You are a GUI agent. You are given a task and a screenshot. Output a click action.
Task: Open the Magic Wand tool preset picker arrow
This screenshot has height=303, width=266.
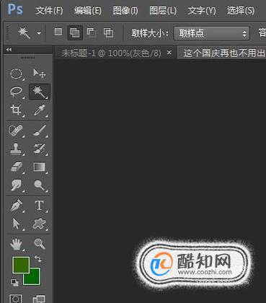click(39, 33)
